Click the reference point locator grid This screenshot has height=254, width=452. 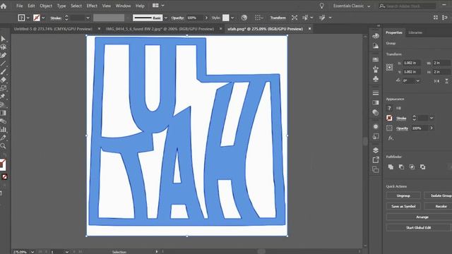tap(389, 68)
